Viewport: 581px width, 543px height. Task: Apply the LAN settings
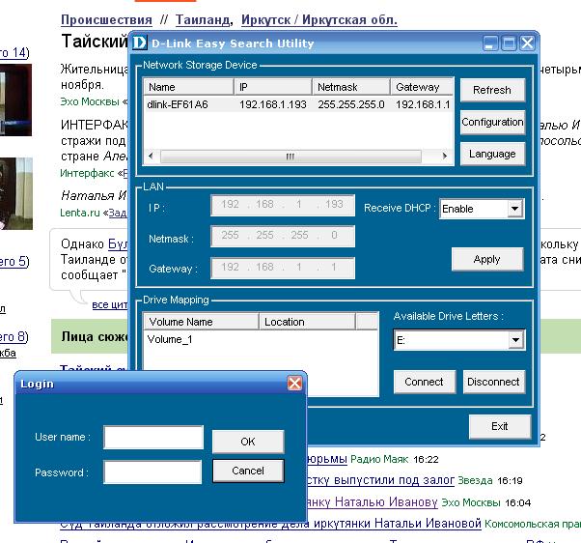coord(486,259)
